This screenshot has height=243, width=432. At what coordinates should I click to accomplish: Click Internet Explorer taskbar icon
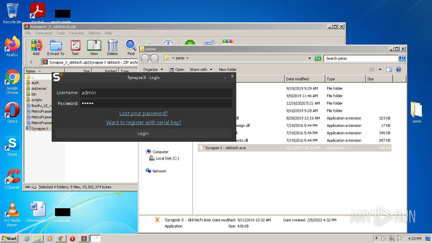(x=27, y=239)
